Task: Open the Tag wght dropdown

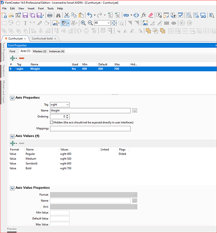Action: tap(60, 105)
